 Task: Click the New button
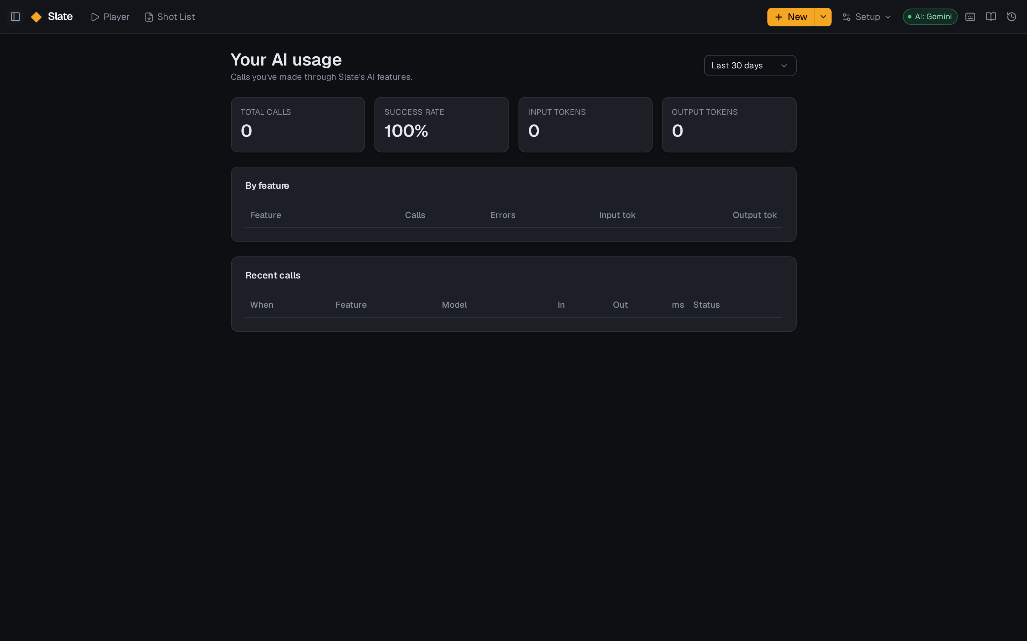point(791,17)
